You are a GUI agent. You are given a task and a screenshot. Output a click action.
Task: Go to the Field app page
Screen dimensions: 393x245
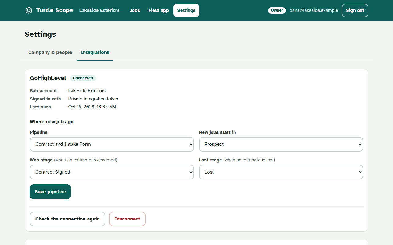(x=158, y=10)
